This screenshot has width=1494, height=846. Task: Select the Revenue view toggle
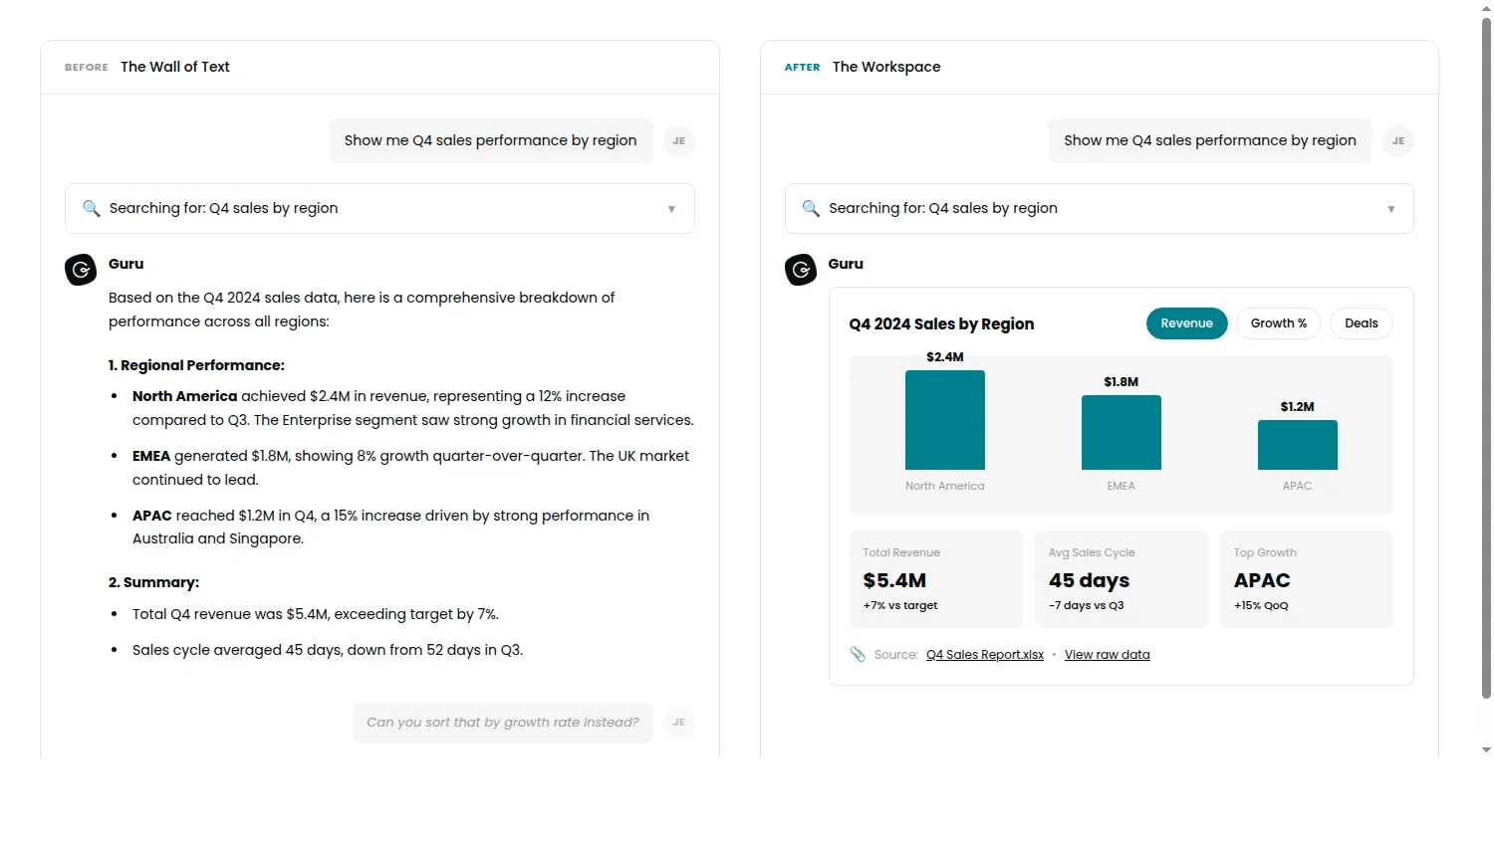pyautogui.click(x=1186, y=322)
